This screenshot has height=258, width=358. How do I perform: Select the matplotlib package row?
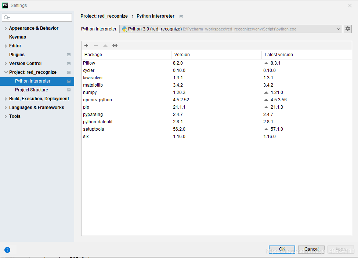[x=216, y=85]
